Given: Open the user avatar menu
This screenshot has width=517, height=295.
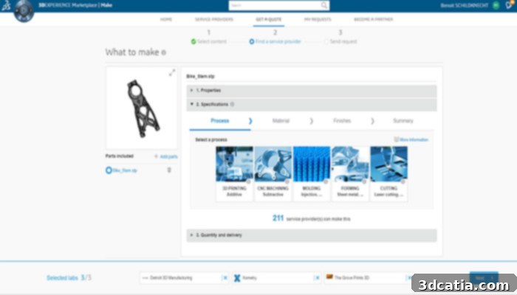Looking at the screenshot, I should [x=496, y=5].
